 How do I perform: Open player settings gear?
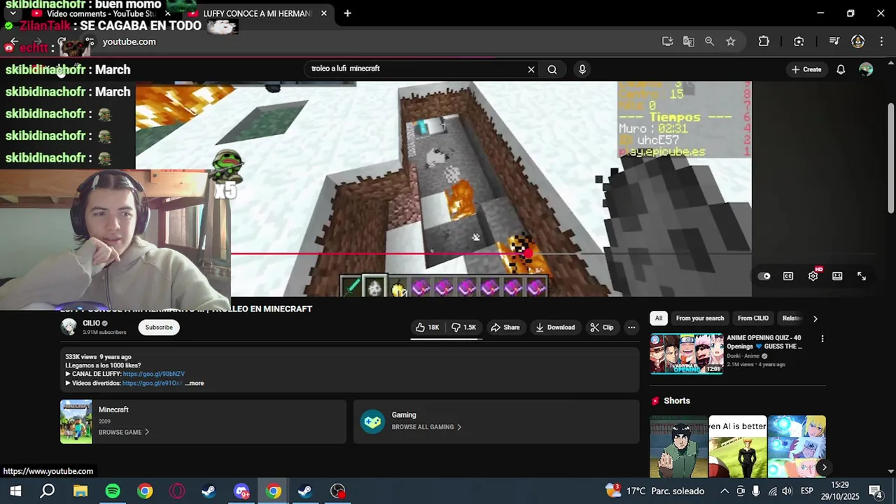[813, 276]
